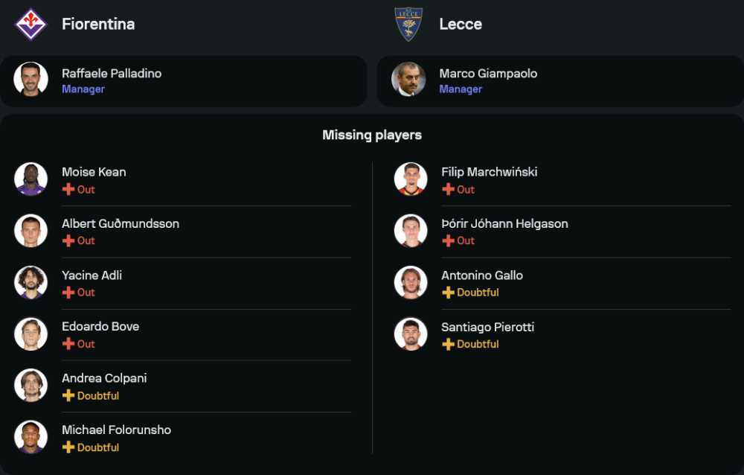Image resolution: width=744 pixels, height=475 pixels.
Task: Open Marco Giampaolo manager profile
Action: coord(560,80)
